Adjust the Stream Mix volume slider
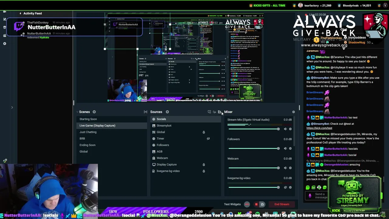Image resolution: width=389 pixels, height=219 pixels. (x=254, y=129)
